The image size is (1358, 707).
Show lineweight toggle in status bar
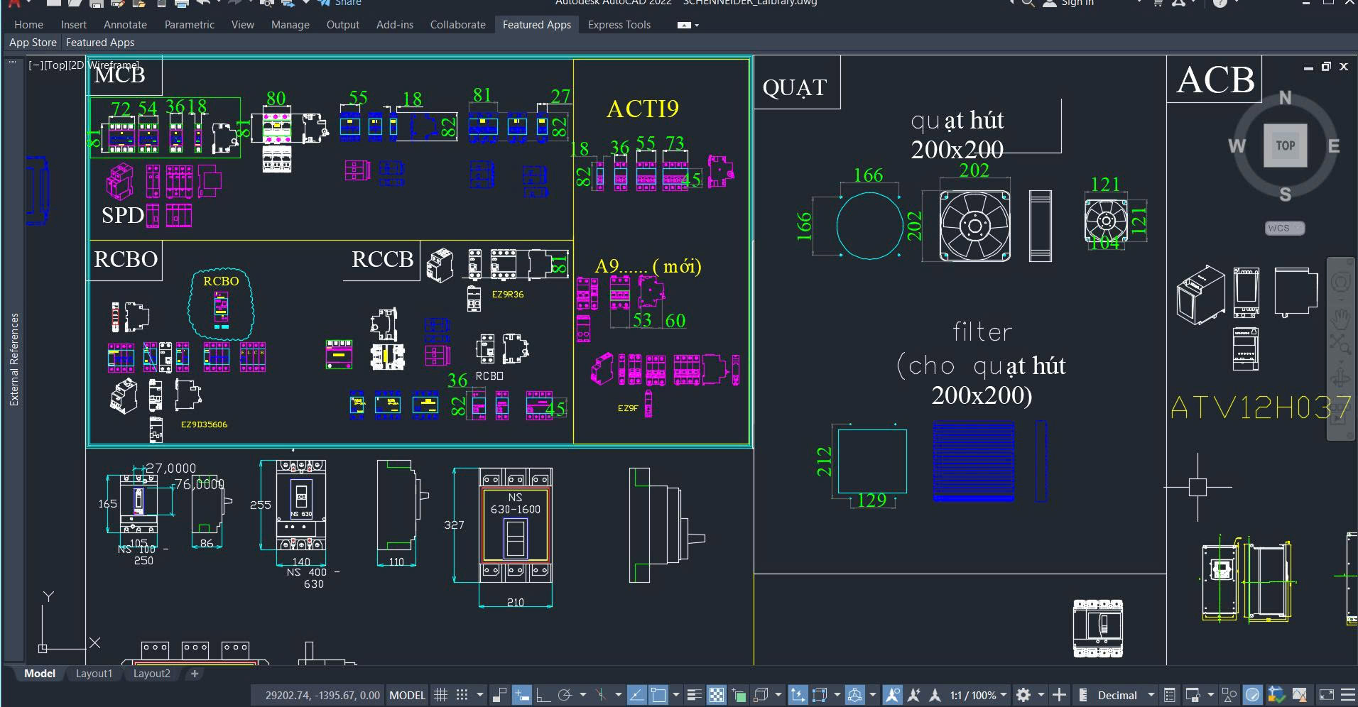click(x=695, y=695)
